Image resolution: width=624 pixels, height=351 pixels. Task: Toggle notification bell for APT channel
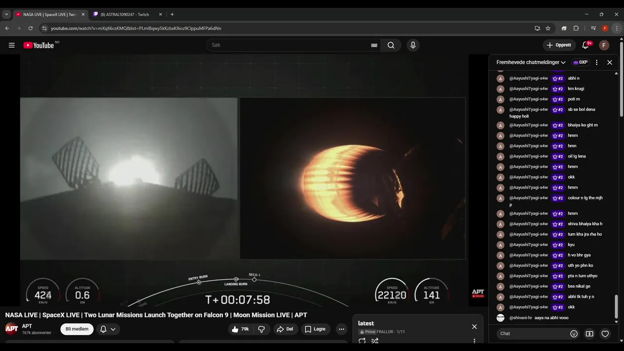click(108, 329)
